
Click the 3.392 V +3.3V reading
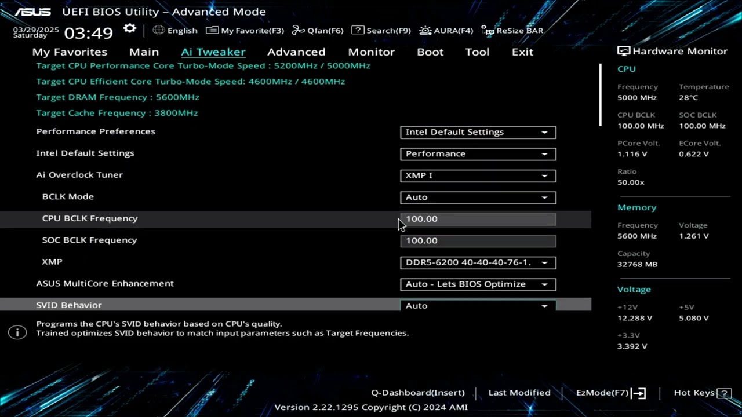tap(632, 346)
